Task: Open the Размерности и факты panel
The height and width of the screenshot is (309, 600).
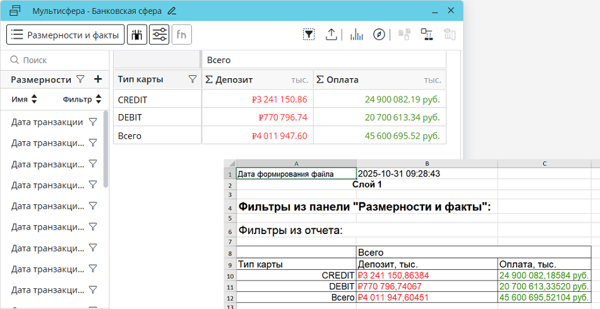Action: tap(65, 35)
